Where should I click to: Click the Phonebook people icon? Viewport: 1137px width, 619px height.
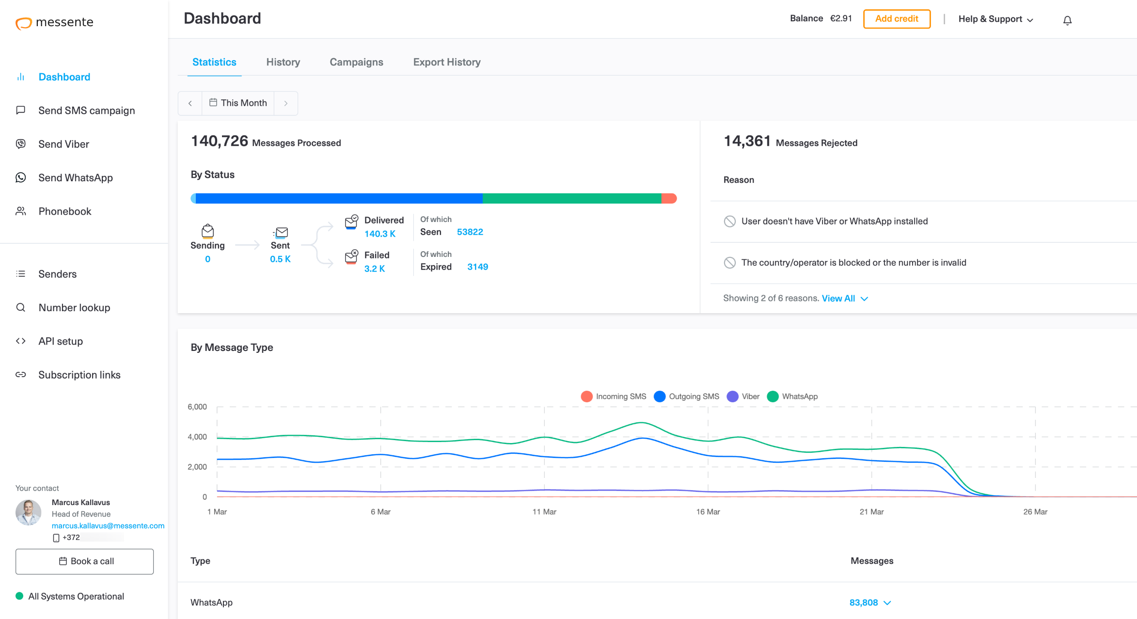21,211
